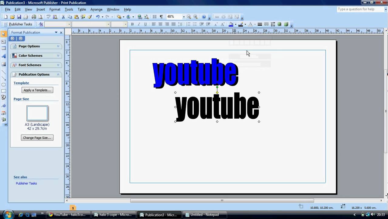Toggle Center text alignment

[160, 24]
